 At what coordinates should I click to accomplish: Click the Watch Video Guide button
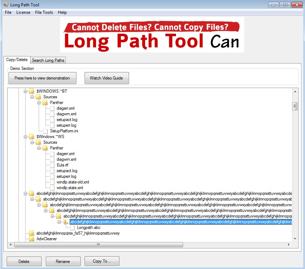tap(107, 78)
